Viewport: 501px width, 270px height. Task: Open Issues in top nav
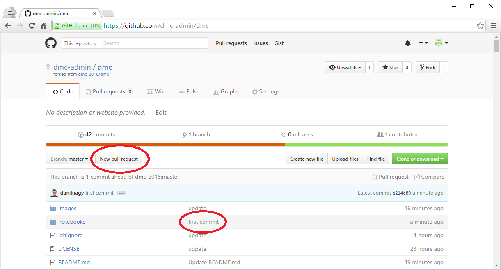pyautogui.click(x=261, y=43)
